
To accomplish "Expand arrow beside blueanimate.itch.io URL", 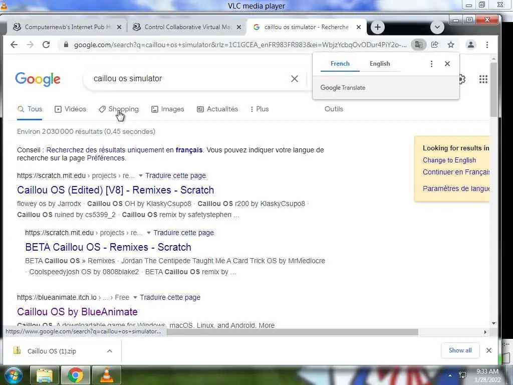I will (x=135, y=298).
